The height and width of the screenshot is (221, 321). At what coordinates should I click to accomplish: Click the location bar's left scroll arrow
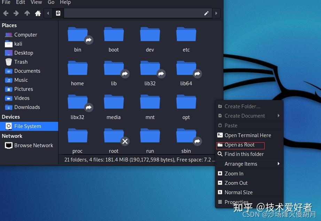click(48, 13)
